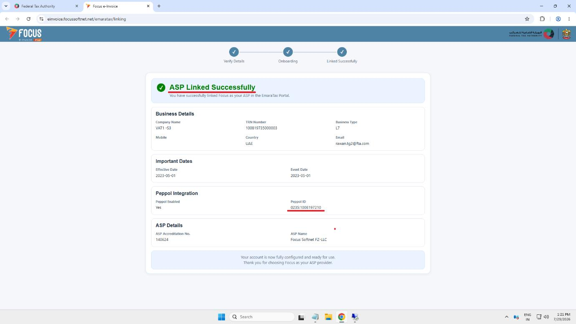
Task: Select the Focus e-Invoice tab
Action: (118, 6)
